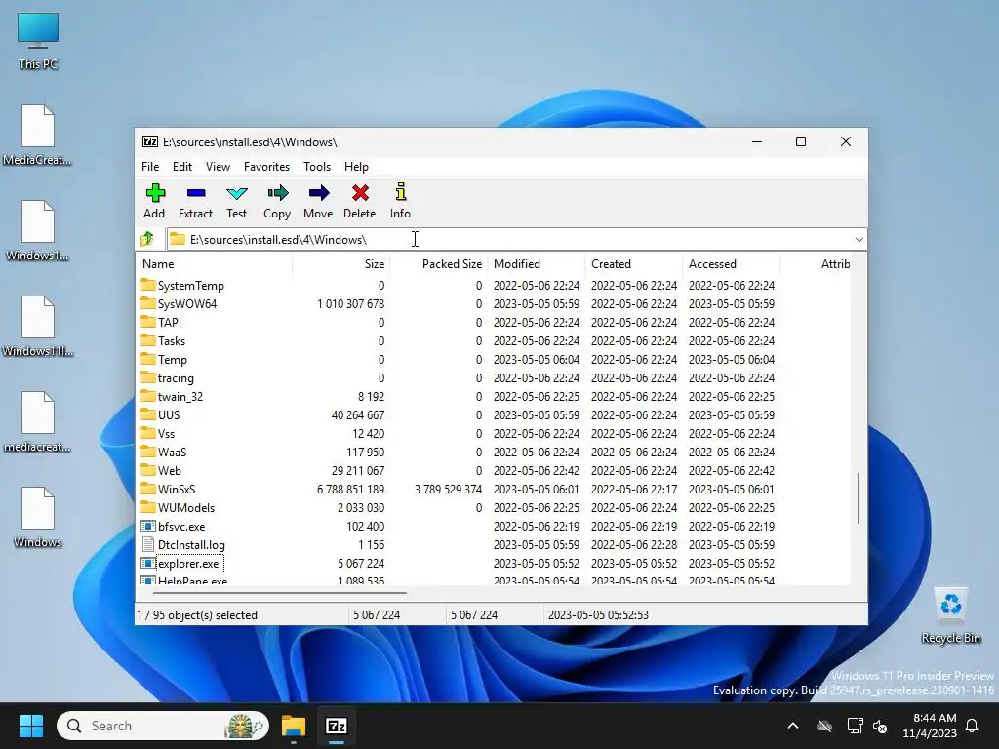Viewport: 999px width, 749px height.
Task: Select the Temp folder row
Action: pos(493,359)
